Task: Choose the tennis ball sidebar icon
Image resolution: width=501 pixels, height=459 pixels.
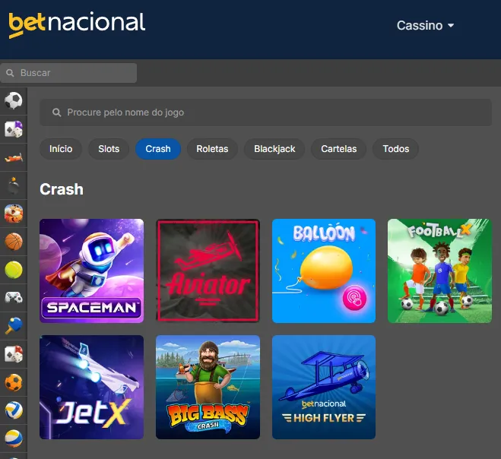Action: 14,270
